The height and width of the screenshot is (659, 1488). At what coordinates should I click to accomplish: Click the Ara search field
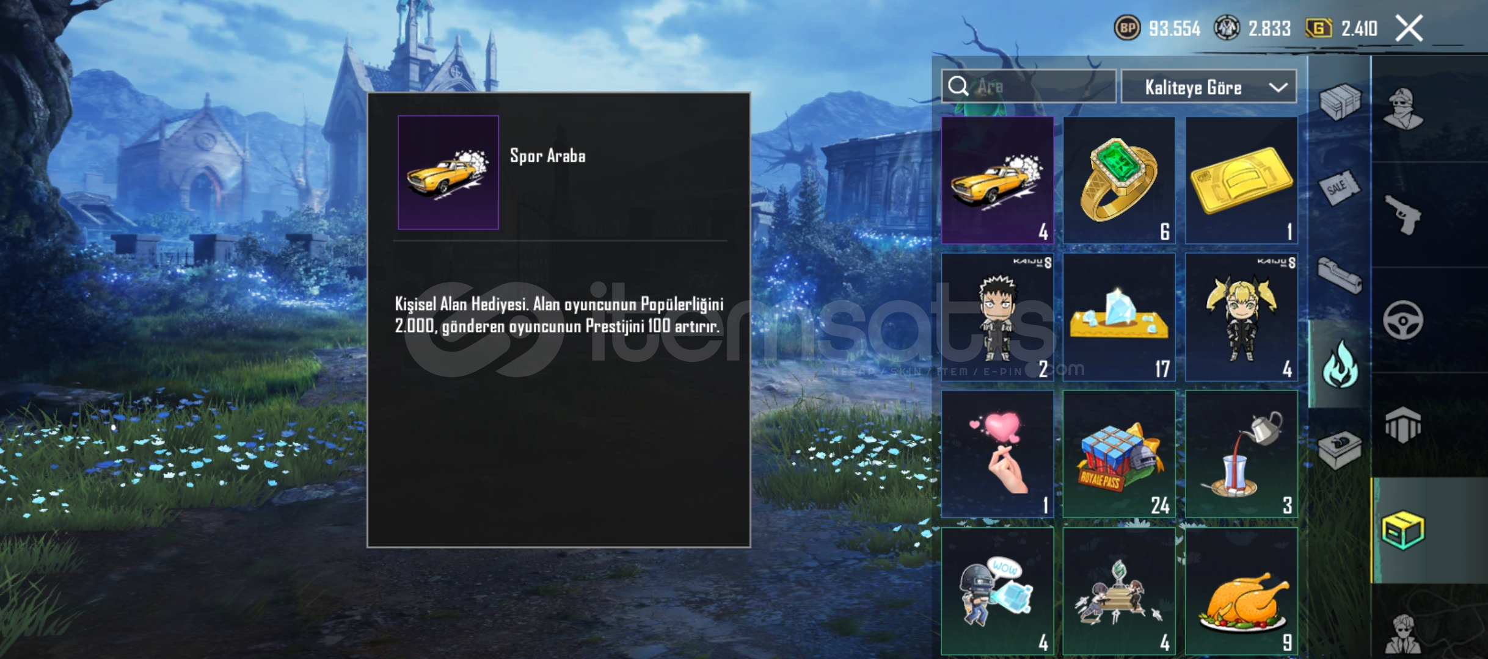click(1029, 87)
